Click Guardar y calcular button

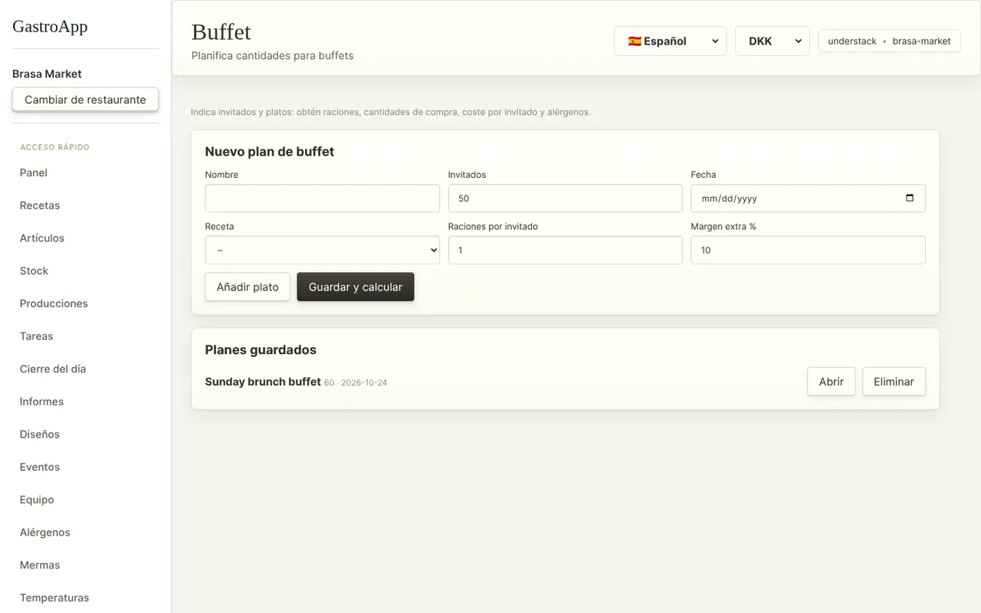[x=356, y=287]
